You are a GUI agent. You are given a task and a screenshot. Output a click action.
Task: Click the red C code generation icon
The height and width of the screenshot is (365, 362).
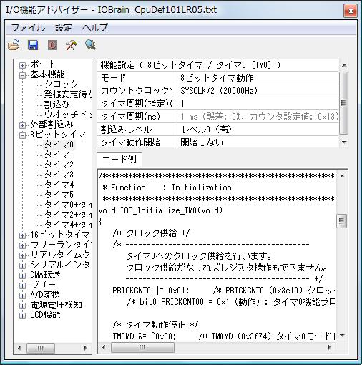pos(52,45)
